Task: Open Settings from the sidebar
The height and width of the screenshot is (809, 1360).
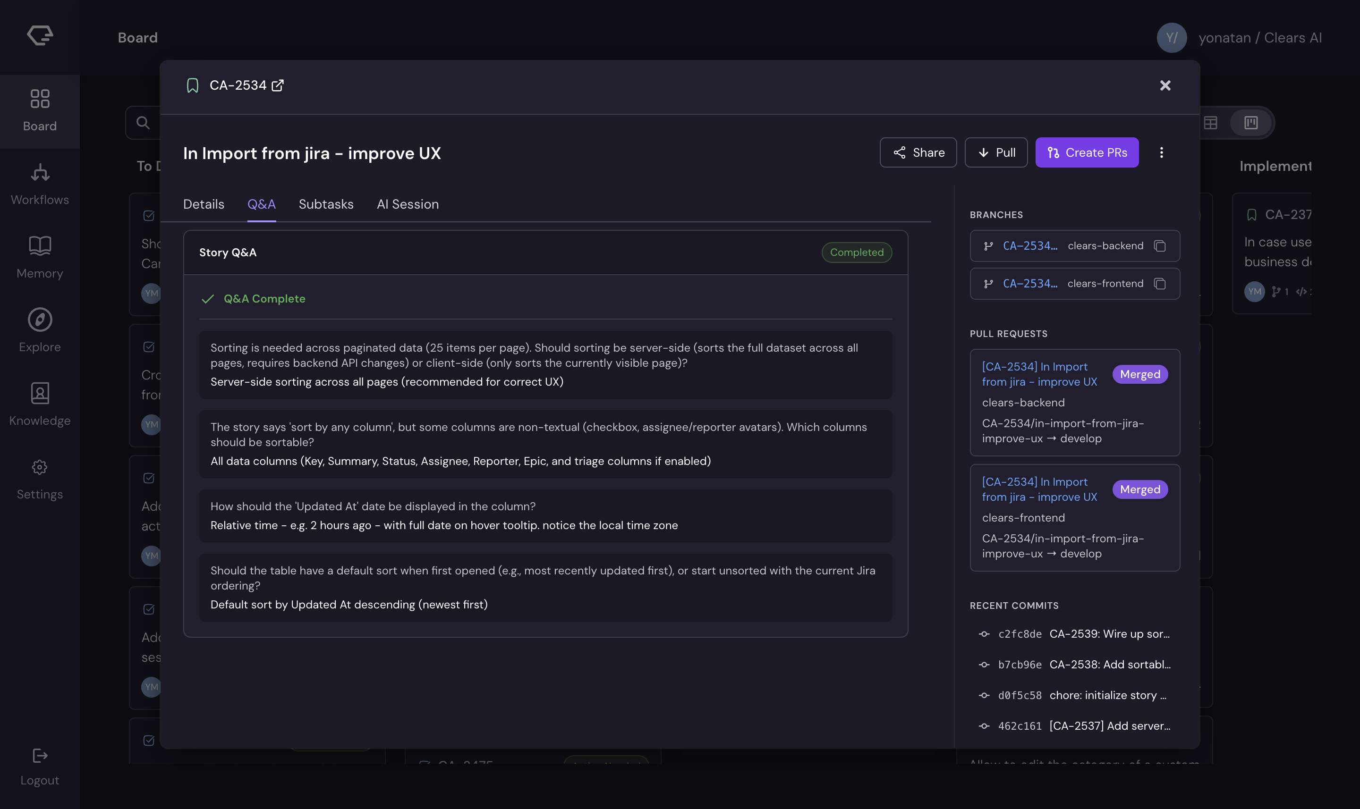Action: 40,479
